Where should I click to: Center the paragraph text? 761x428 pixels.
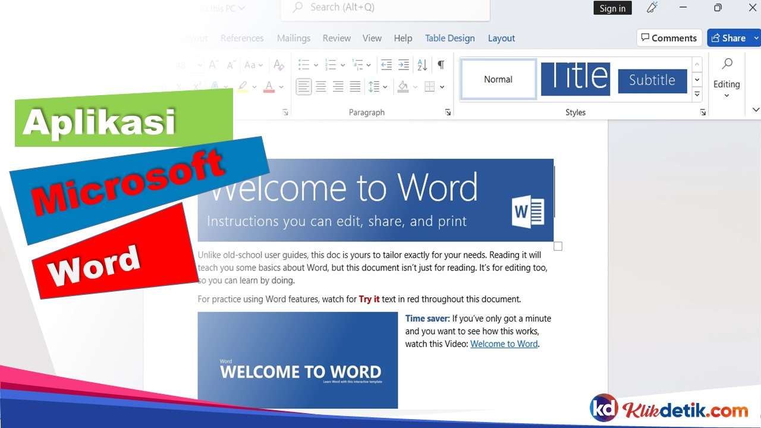321,87
